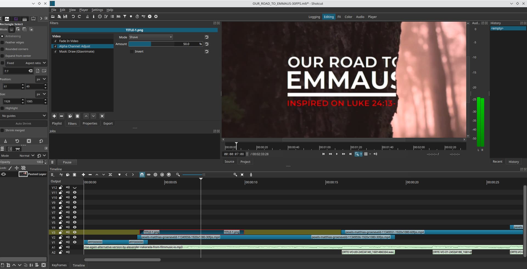
Task: Check Expand from center option
Action: pos(2,56)
